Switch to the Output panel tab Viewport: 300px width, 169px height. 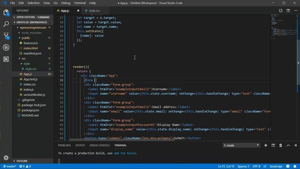(x=80, y=146)
